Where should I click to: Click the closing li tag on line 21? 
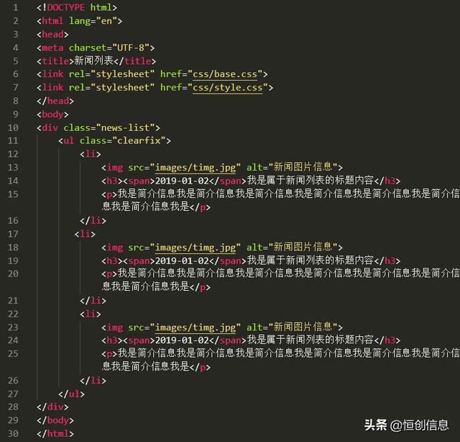tap(93, 300)
